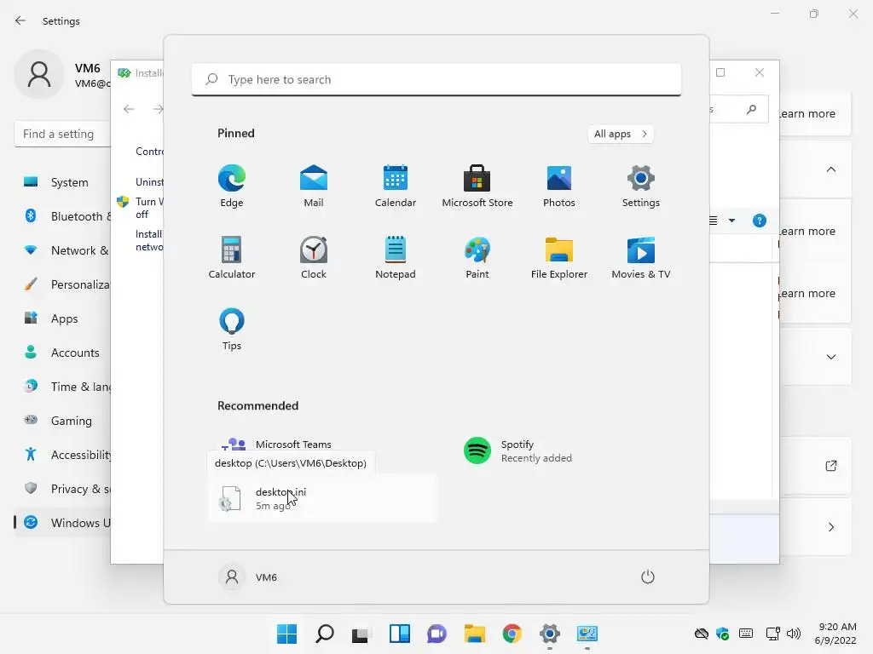Image resolution: width=873 pixels, height=654 pixels.
Task: Focus the Start menu search box
Action: tap(436, 79)
